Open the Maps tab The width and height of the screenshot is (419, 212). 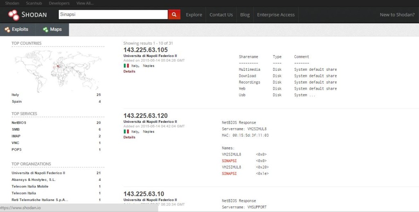(52, 29)
